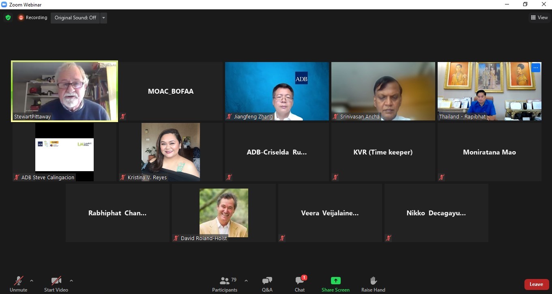Click muted mic icon on ADB-Criselda tile

(229, 177)
